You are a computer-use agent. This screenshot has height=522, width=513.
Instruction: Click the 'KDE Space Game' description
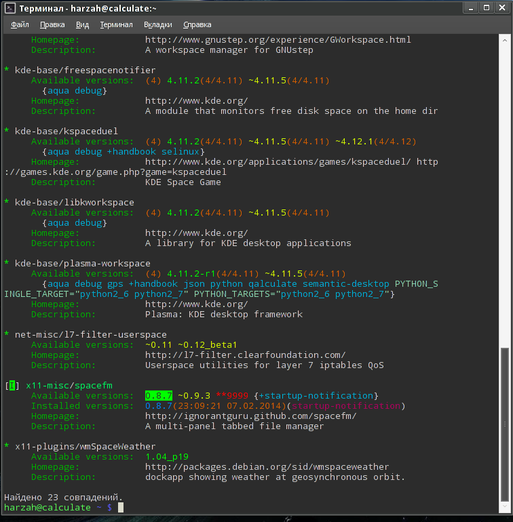tap(183, 182)
